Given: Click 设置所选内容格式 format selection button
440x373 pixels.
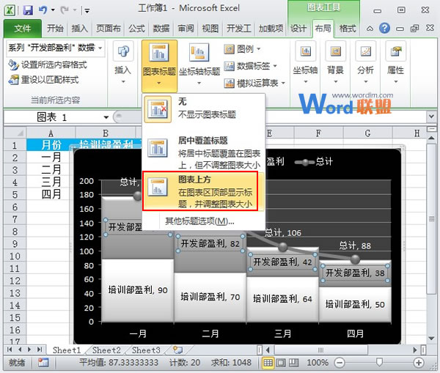Looking at the screenshot, I should click(x=48, y=64).
